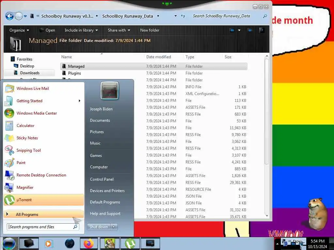Click the search magnifier in Explorer
The image size is (334, 250).
[x=265, y=16]
